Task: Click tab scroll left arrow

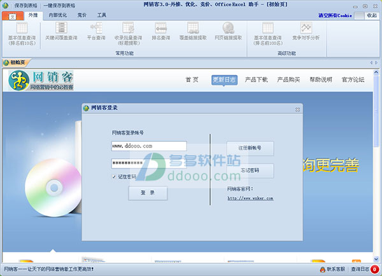Action: pyautogui.click(x=371, y=63)
